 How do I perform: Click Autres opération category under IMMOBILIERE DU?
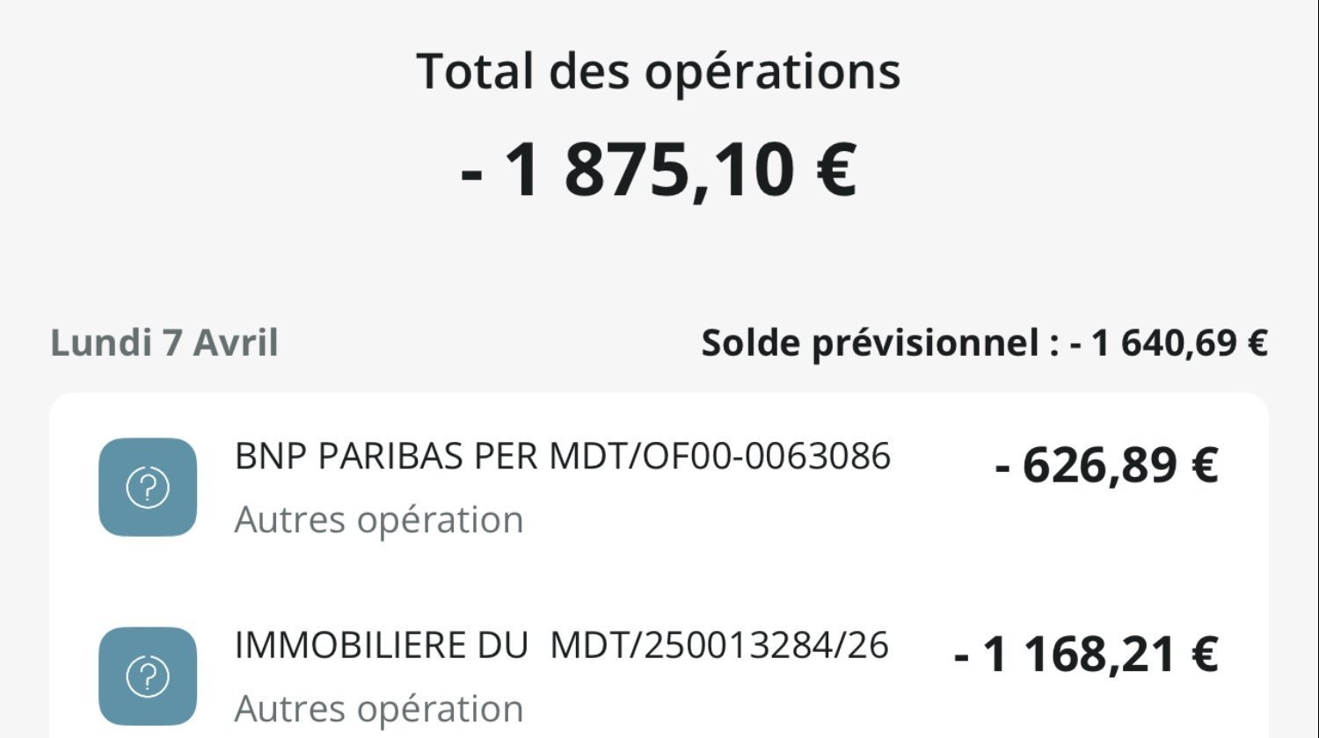click(x=379, y=709)
